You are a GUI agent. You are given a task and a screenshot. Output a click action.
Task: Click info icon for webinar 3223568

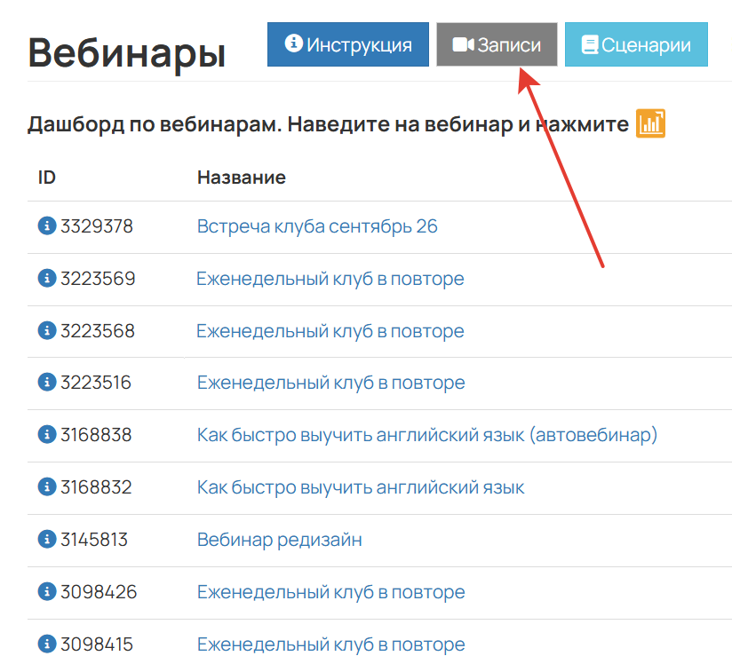click(x=47, y=330)
